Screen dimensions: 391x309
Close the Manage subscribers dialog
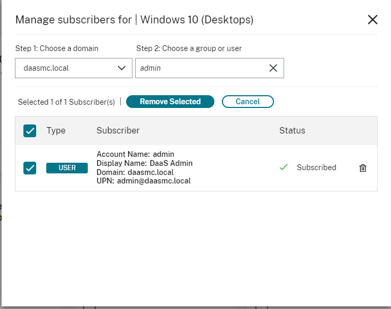coord(372,20)
